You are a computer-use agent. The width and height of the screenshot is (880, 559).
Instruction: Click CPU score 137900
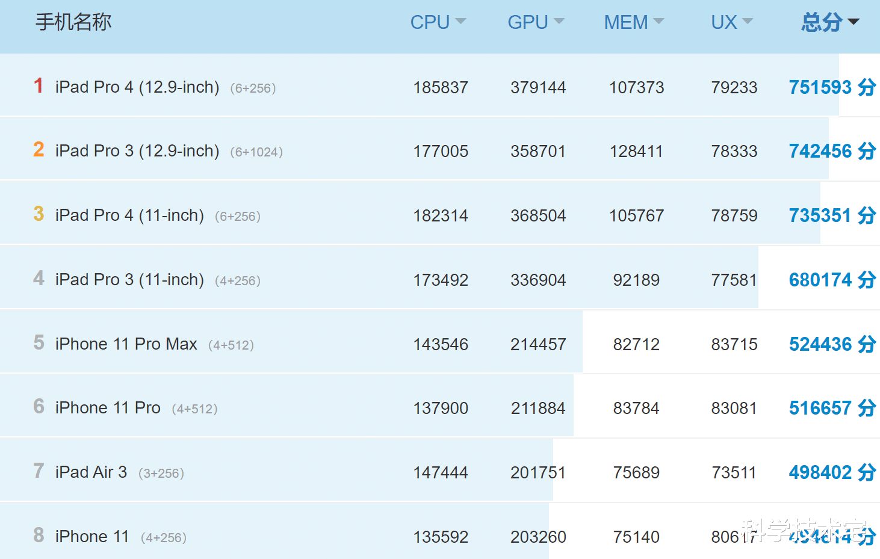tap(441, 409)
